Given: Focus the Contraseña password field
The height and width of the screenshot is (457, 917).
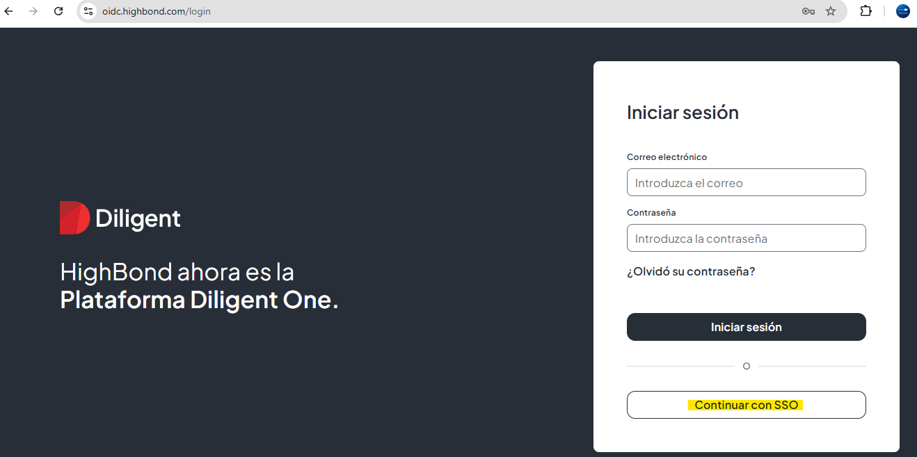Looking at the screenshot, I should (x=746, y=238).
